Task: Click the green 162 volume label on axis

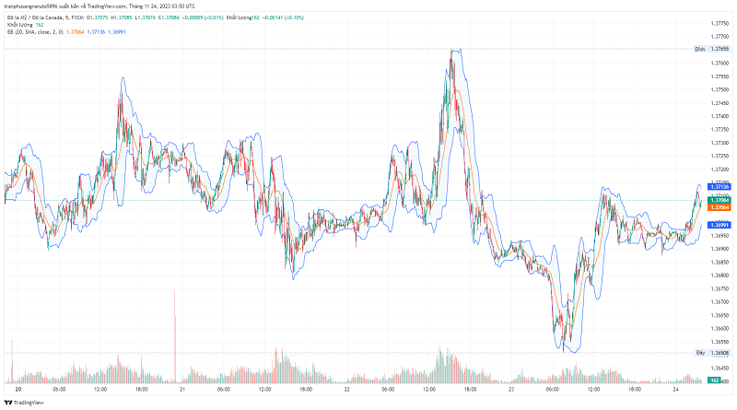Action: 715,380
